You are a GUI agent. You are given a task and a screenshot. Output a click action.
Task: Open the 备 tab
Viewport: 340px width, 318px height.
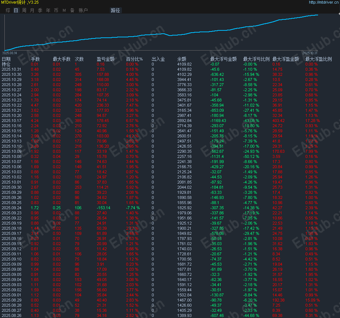[x=72, y=10]
